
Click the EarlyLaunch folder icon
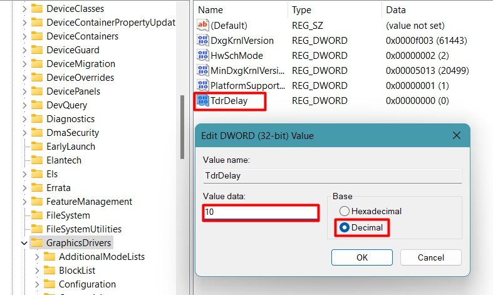37,147
